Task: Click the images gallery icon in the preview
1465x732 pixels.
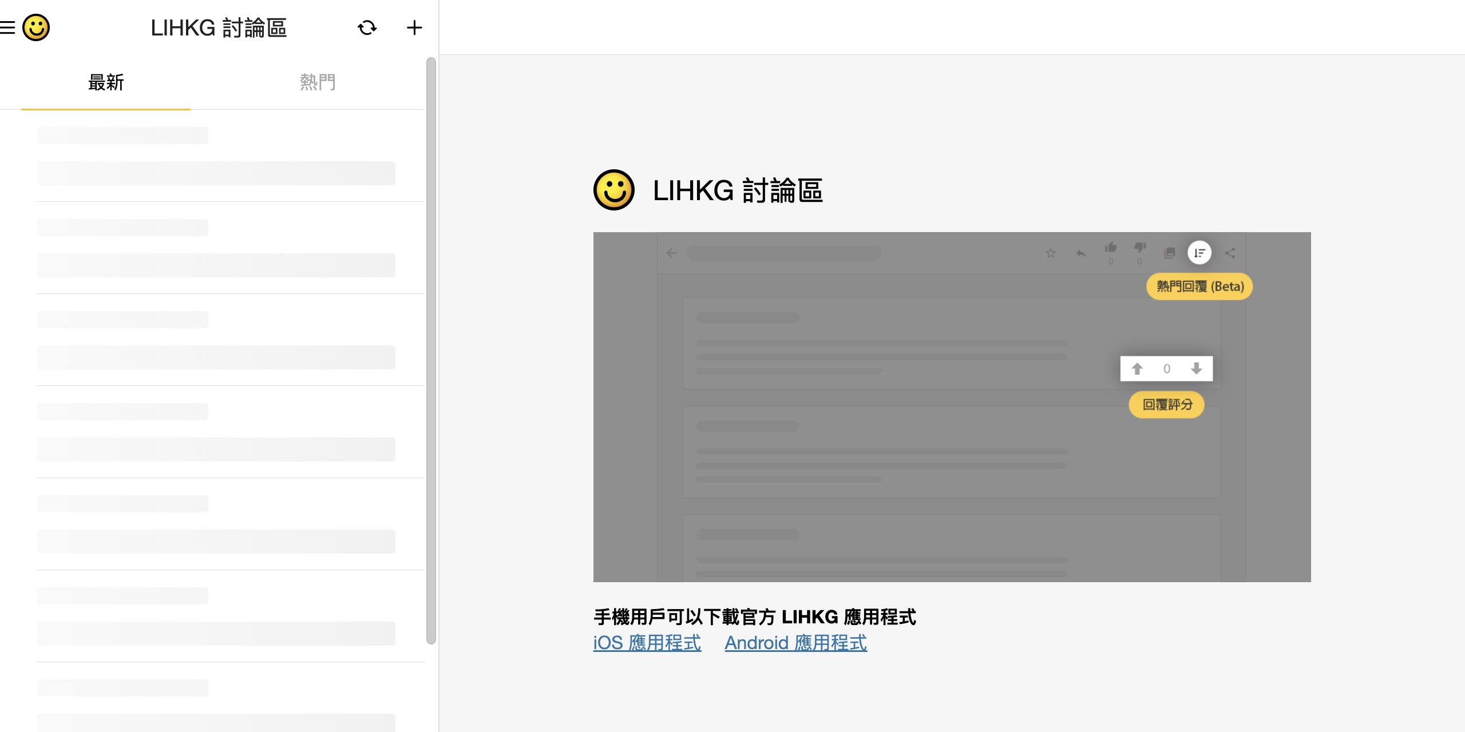Action: [1170, 253]
